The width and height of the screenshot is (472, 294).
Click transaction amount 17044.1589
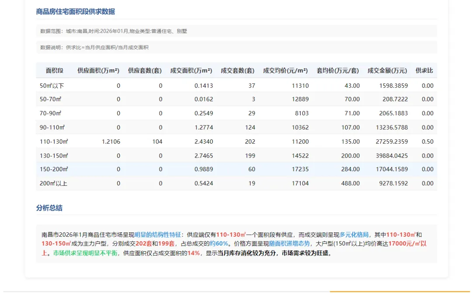pos(392,169)
